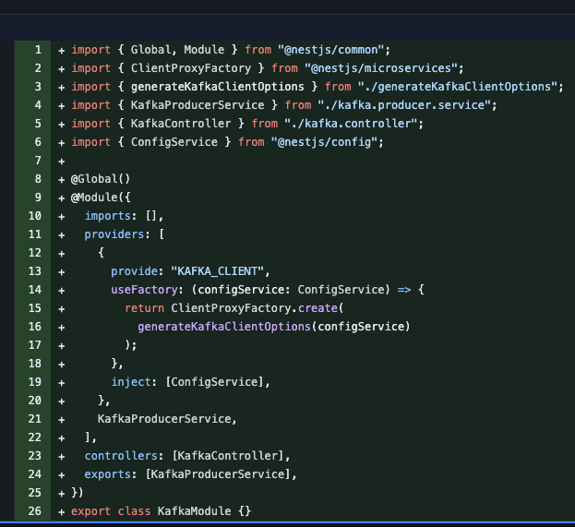The width and height of the screenshot is (575, 527).
Task: Click the "@nestjs/config" import string
Action: click(325, 142)
